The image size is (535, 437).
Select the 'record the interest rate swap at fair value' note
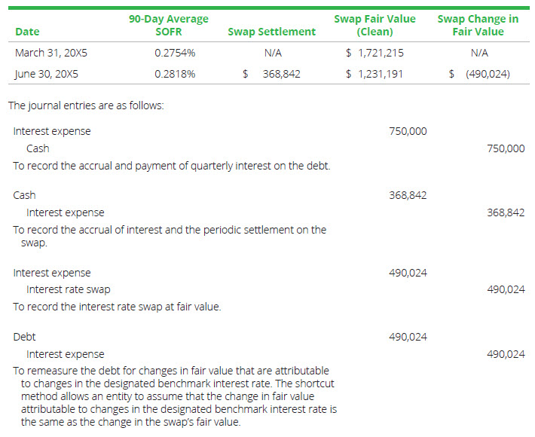click(x=117, y=307)
